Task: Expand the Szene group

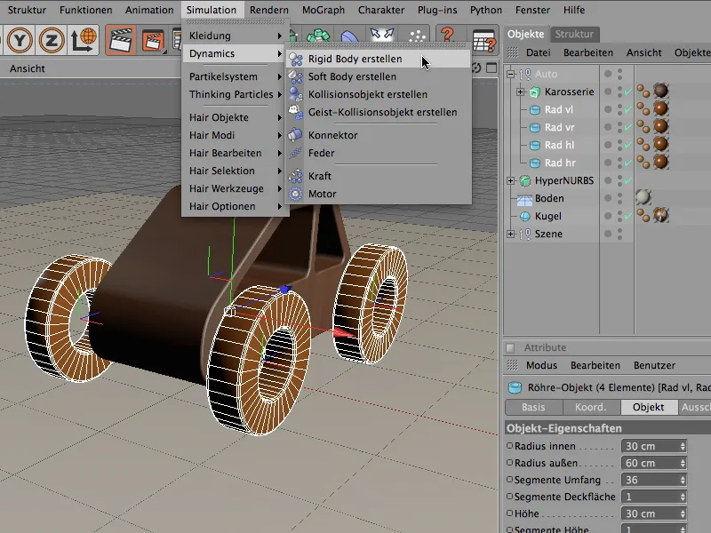Action: pos(510,234)
